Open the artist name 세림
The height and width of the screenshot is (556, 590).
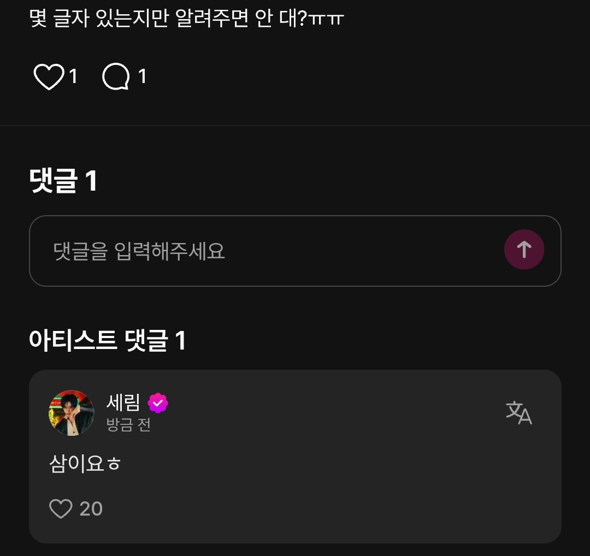coord(123,403)
